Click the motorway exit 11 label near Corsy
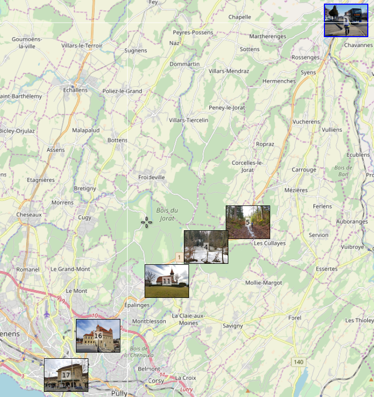374x397 pixels. [163, 374]
